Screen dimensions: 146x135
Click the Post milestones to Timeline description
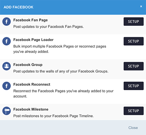coord(54,116)
